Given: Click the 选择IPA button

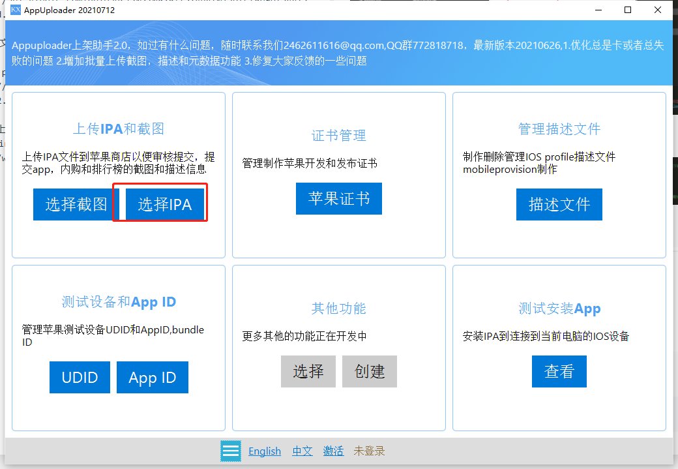Looking at the screenshot, I should [165, 204].
